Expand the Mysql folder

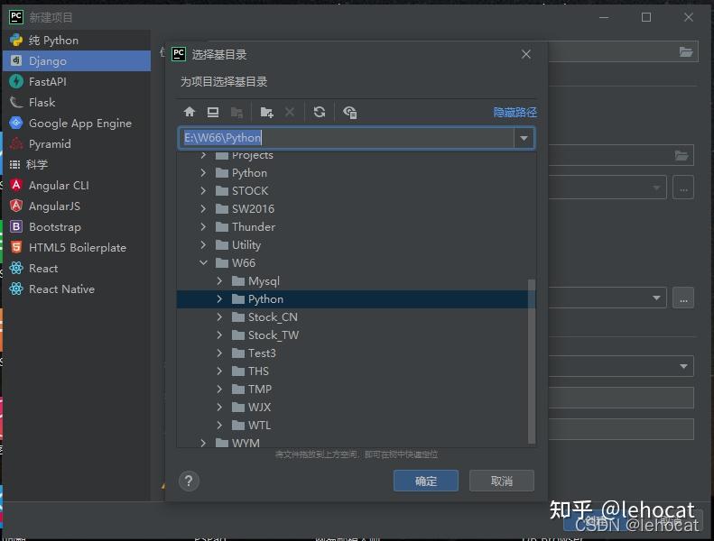click(x=219, y=280)
